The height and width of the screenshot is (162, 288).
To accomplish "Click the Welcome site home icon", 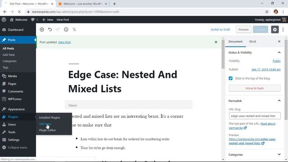I will pyautogui.click(x=18, y=20).
